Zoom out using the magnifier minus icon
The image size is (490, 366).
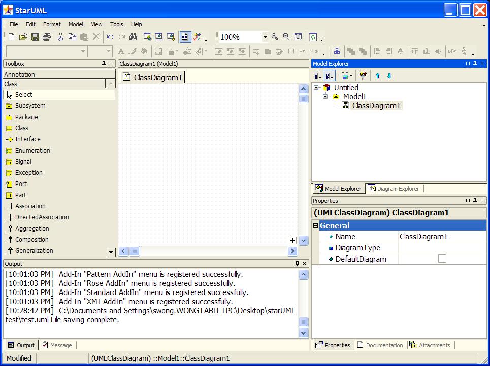click(286, 37)
